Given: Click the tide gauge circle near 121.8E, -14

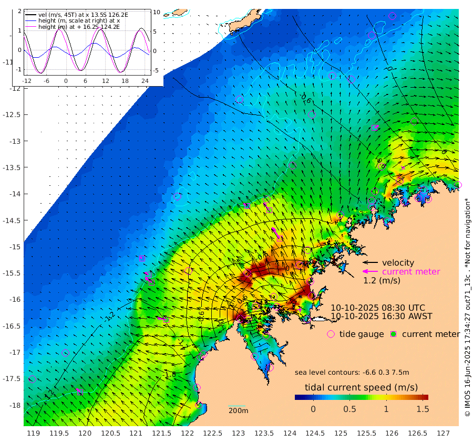Looking at the screenshot, I should (x=178, y=197).
